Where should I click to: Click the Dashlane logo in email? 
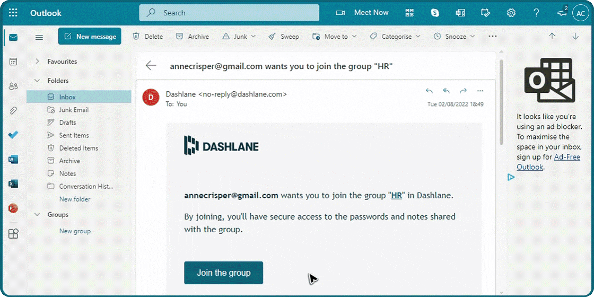point(221,146)
